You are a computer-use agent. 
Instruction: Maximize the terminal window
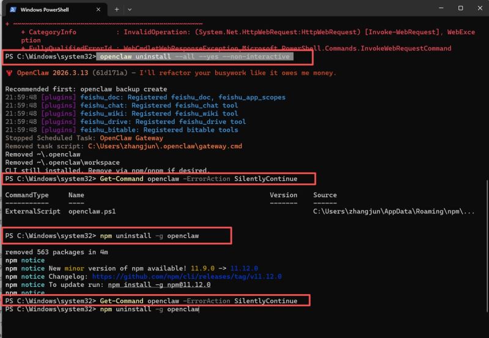pos(460,8)
